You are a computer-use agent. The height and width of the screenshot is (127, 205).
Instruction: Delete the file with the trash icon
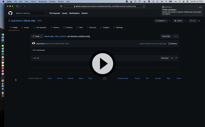coord(176,58)
